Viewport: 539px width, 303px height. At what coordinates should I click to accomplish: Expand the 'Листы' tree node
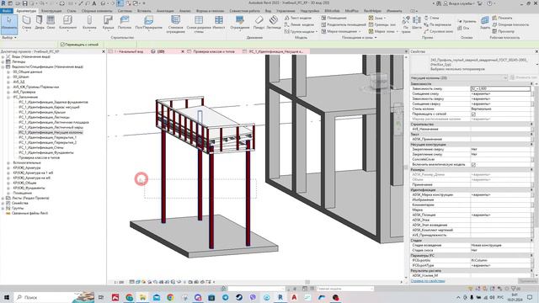3,199
